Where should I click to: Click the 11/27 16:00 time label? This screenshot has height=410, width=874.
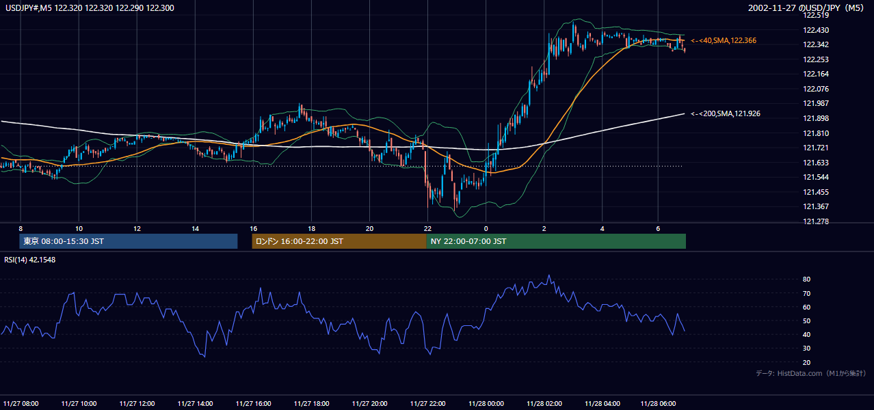pyautogui.click(x=253, y=403)
